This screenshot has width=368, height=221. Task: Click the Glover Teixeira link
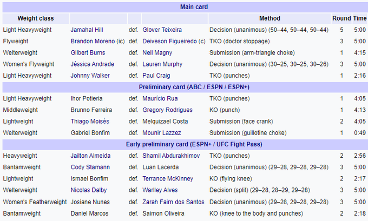162,29
